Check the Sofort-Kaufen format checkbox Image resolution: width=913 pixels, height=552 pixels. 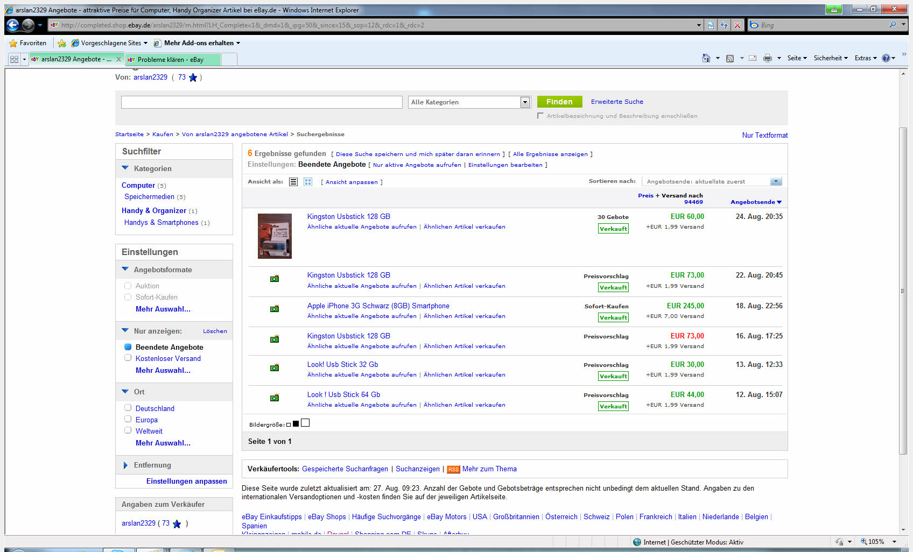pyautogui.click(x=128, y=297)
